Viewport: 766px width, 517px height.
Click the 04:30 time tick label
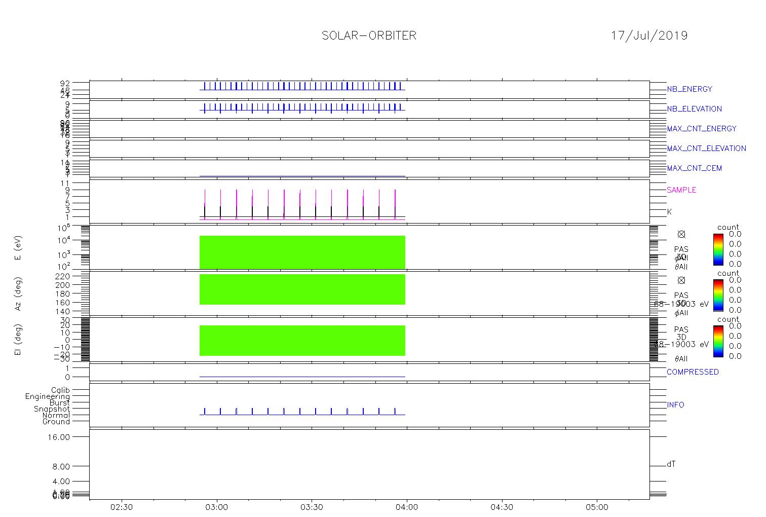coord(502,507)
